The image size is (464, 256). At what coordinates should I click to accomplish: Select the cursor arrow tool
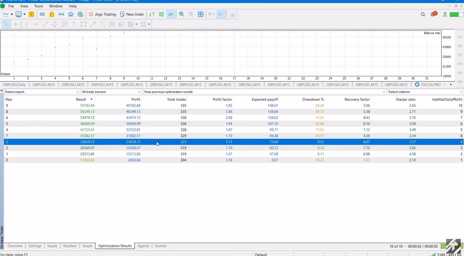coord(6,24)
